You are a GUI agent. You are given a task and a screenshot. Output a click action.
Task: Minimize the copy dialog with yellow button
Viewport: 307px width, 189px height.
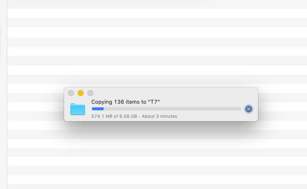tap(81, 93)
